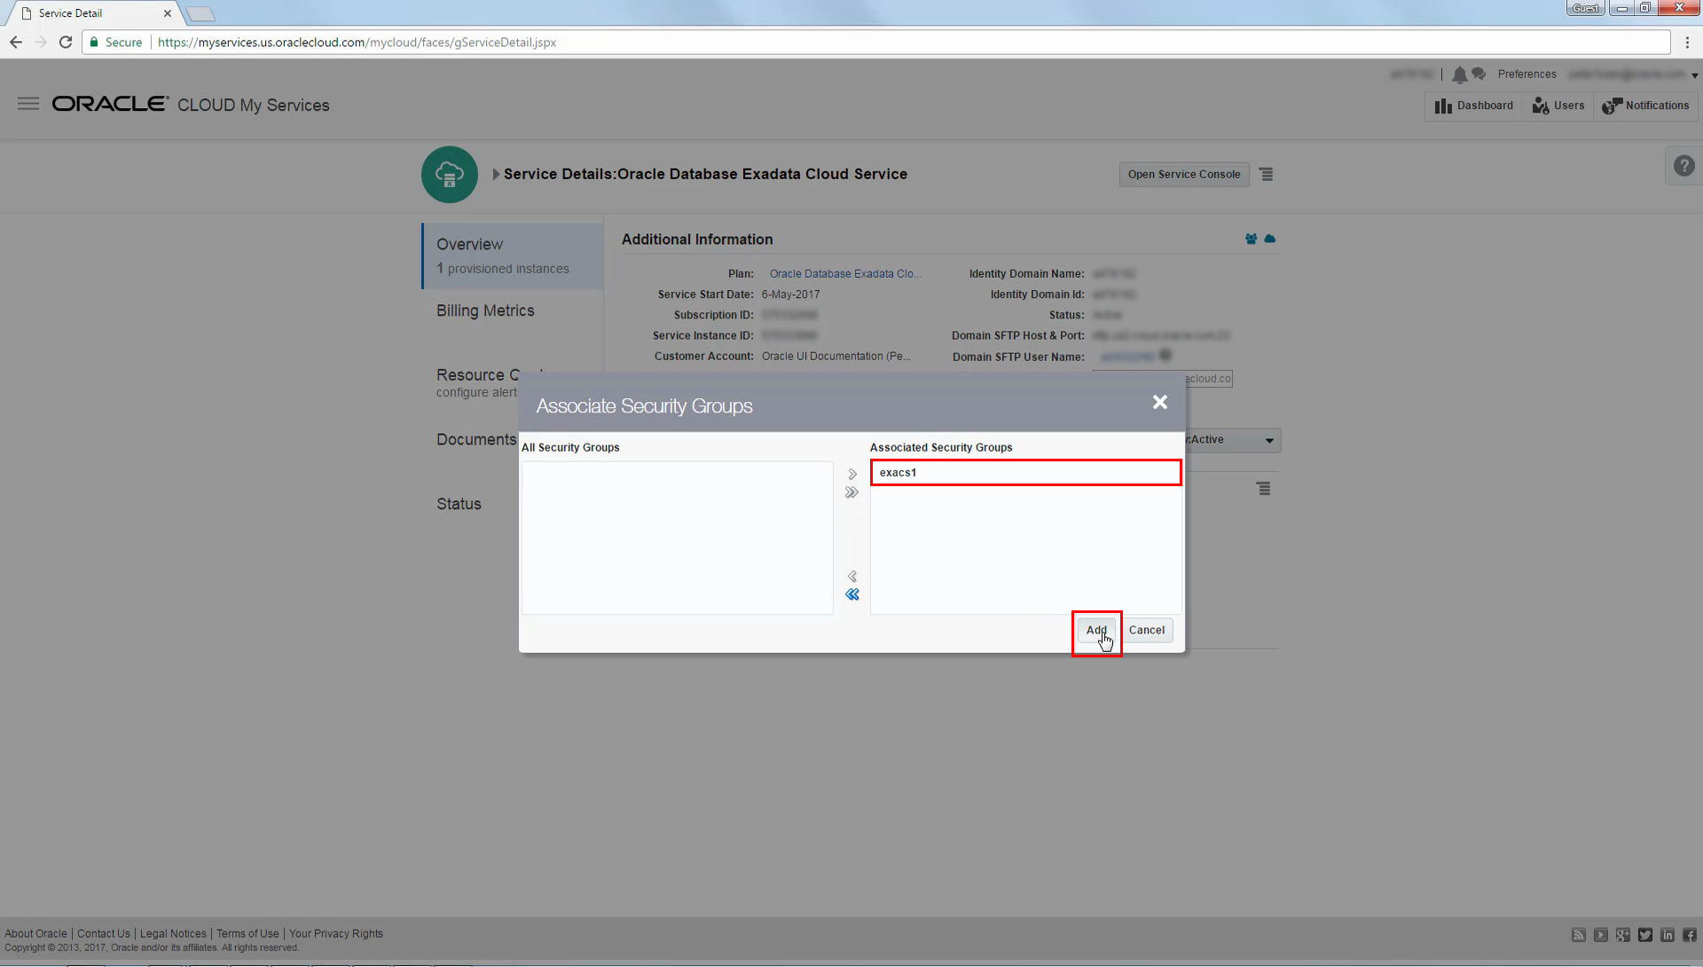Open Terms of Use footer link
1703x967 pixels.
(247, 934)
